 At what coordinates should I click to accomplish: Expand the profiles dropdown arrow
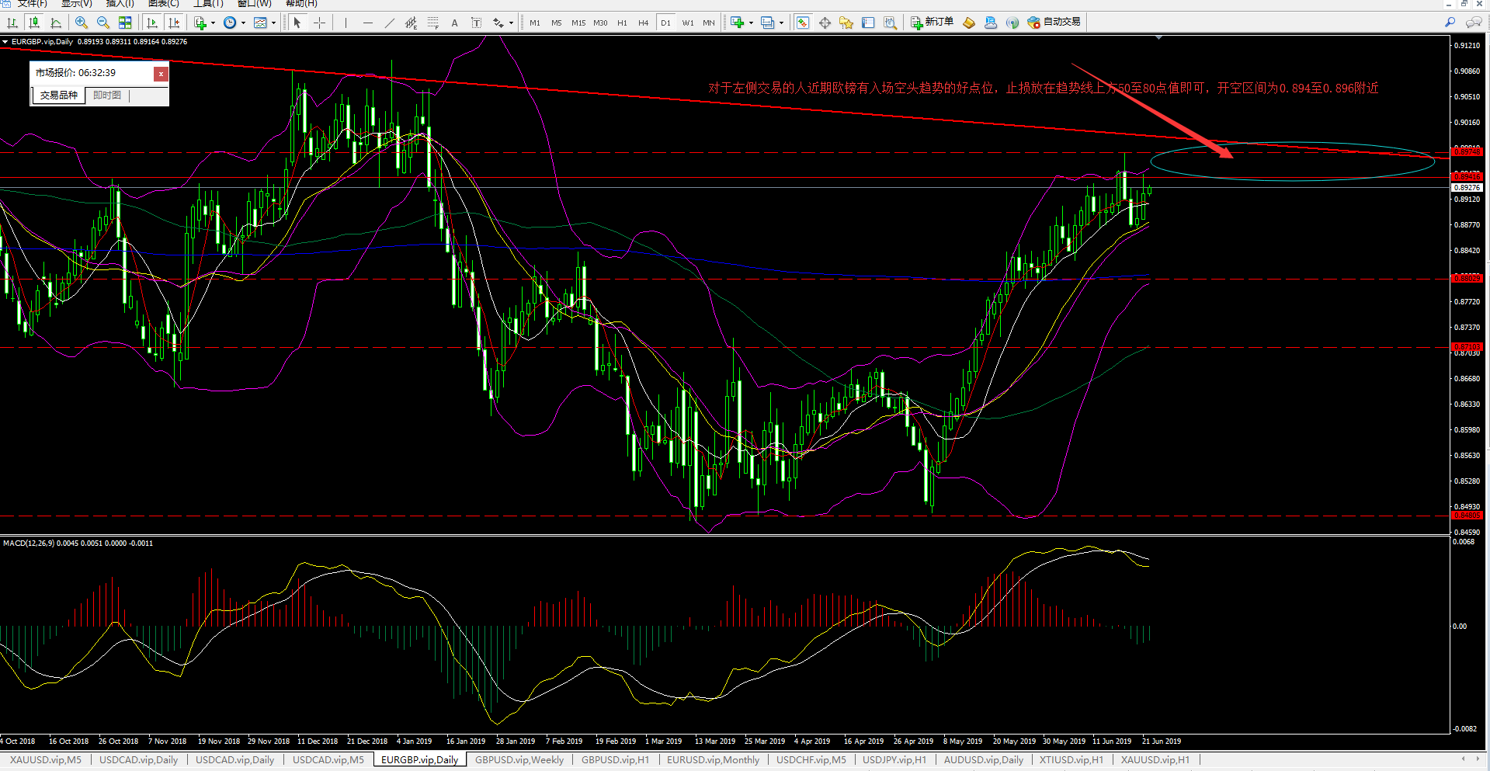[781, 23]
